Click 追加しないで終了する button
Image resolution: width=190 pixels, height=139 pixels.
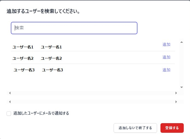[x=135, y=128]
